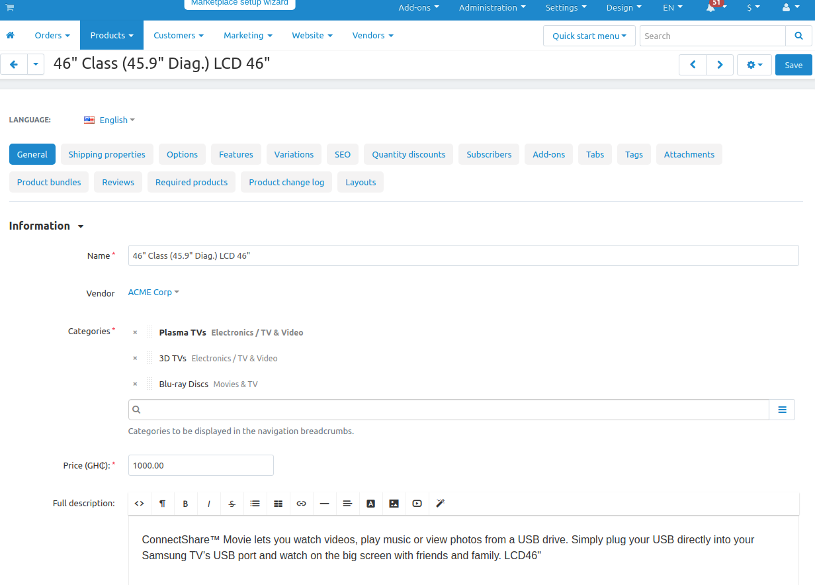Open the user account icon menu
The height and width of the screenshot is (585, 815).
pos(790,7)
